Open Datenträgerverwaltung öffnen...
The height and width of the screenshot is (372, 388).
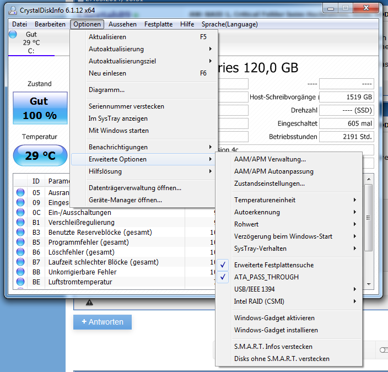coord(143,188)
